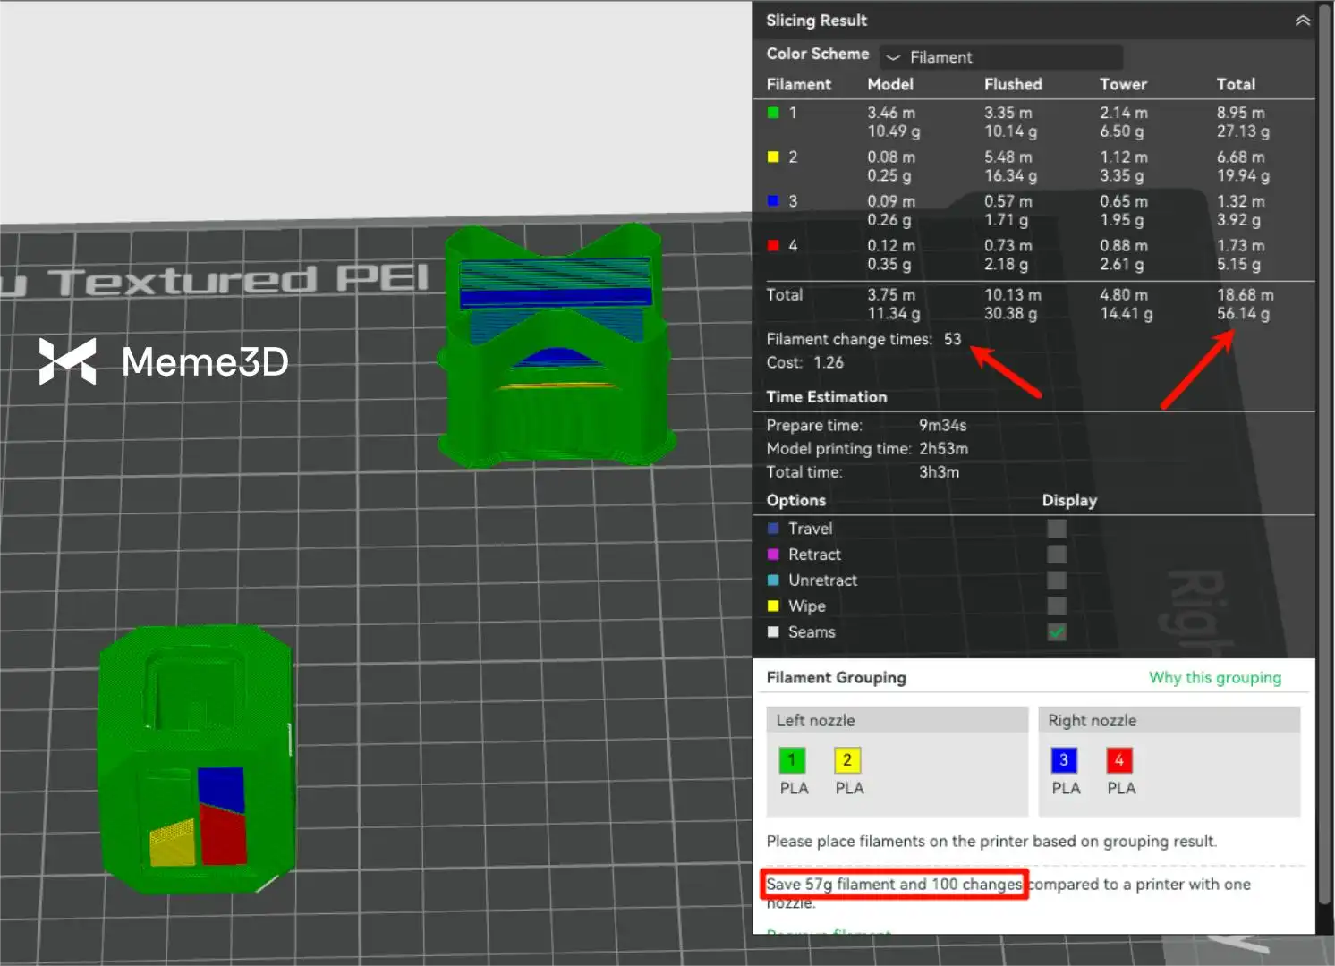Open the "Why this grouping" link
The height and width of the screenshot is (966, 1335).
click(x=1214, y=678)
